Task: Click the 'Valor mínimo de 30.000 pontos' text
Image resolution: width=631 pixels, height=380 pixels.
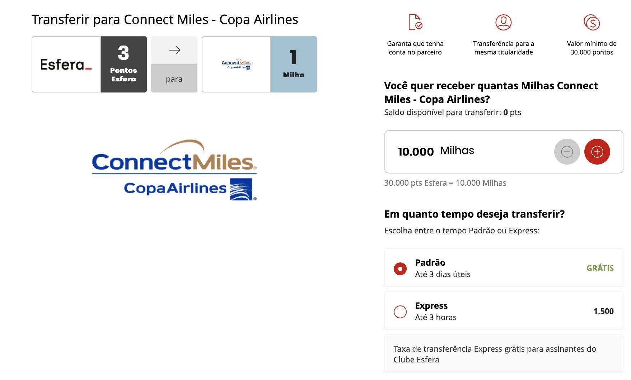Action: [592, 48]
